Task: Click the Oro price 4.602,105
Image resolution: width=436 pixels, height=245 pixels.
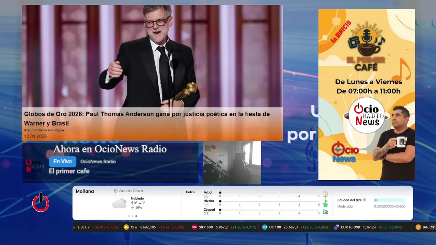Action: 148,227
